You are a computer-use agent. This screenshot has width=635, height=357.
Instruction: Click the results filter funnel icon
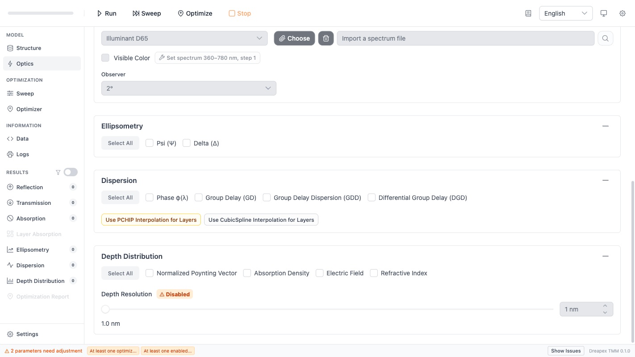[x=58, y=172]
